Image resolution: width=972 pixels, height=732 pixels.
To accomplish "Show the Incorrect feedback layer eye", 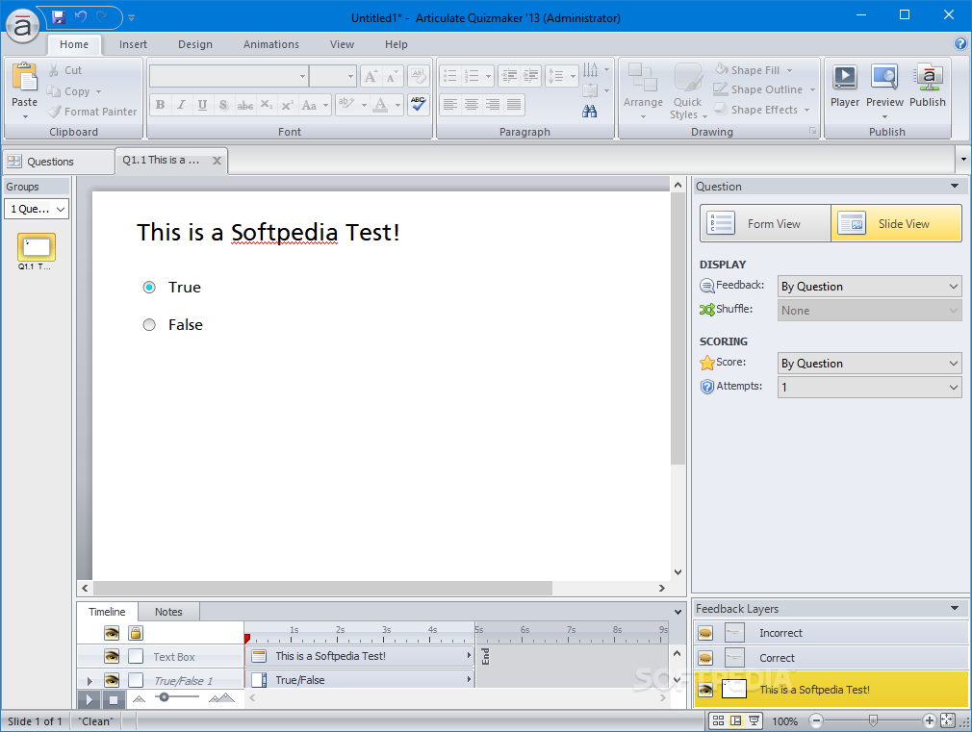I will (x=705, y=633).
